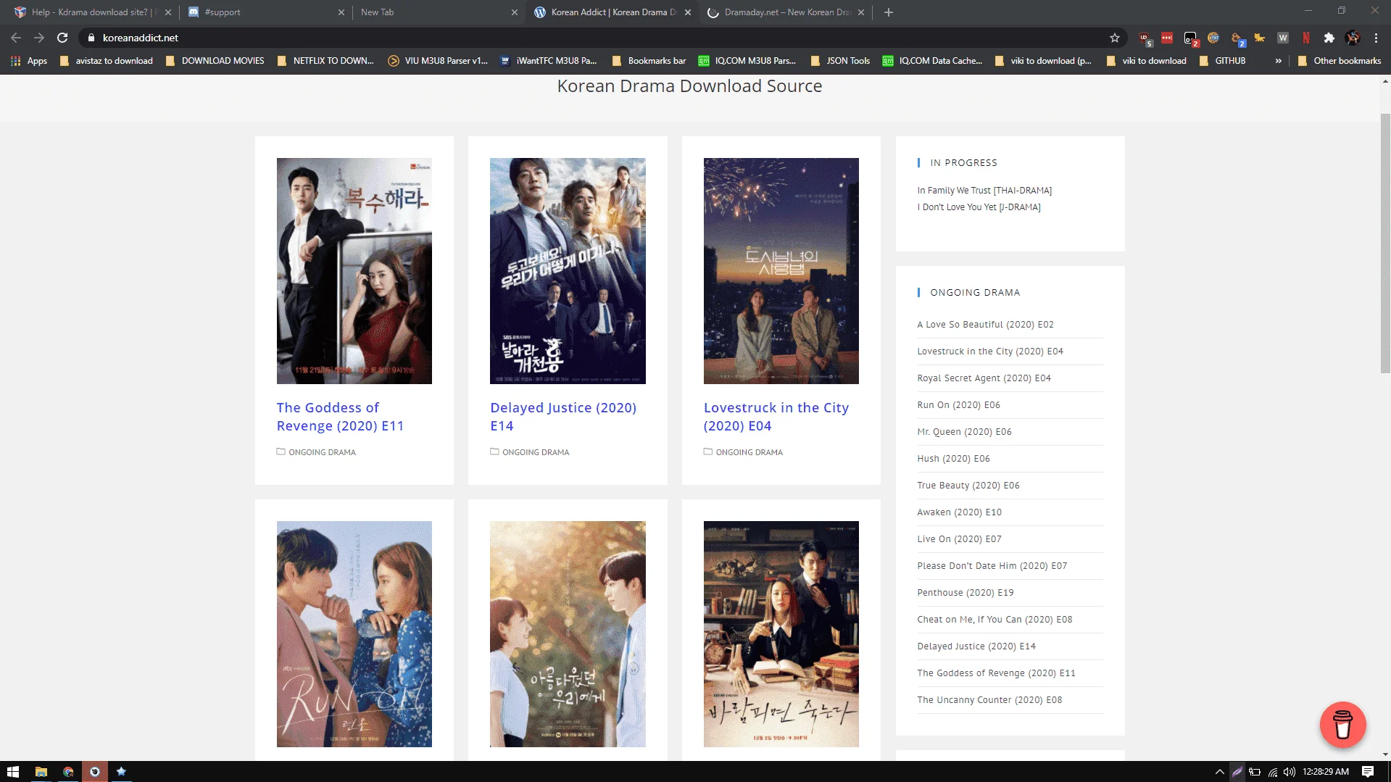Click the Run On poster thumbnail
The image size is (1391, 782).
pyautogui.click(x=354, y=634)
